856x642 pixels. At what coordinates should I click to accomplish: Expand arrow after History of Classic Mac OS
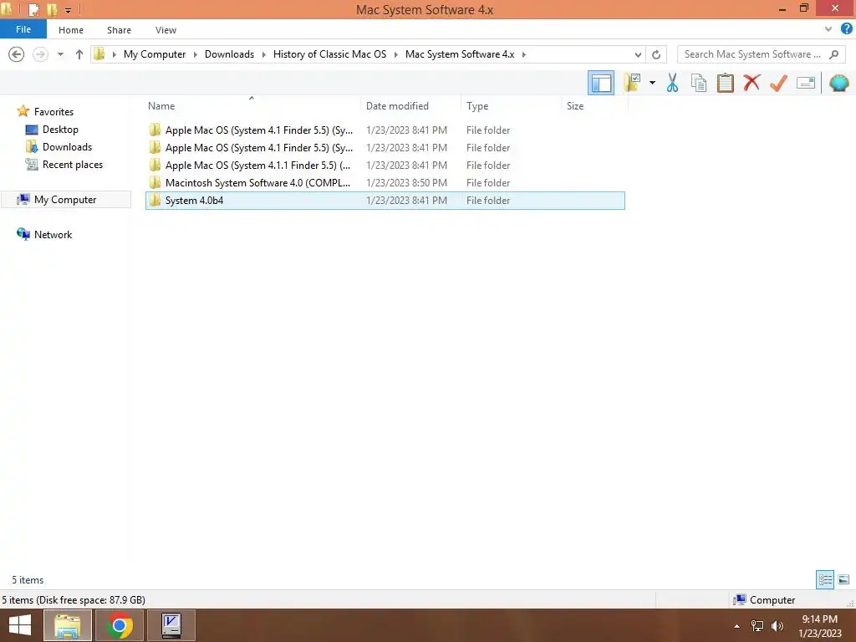395,54
